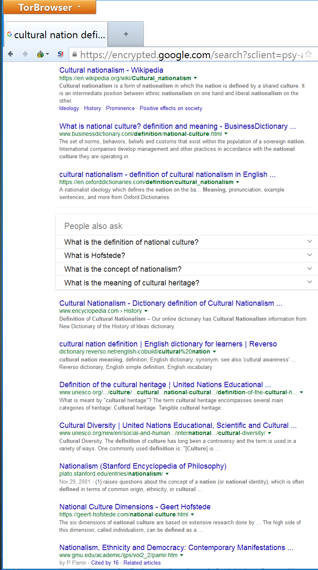Open the TorBrowser application menu
318x570 pixels.
[x=49, y=7]
